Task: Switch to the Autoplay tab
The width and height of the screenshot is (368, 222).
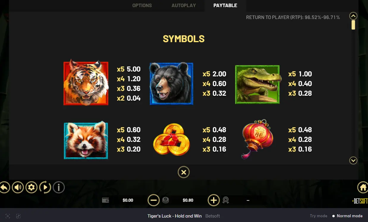Action: tap(184, 5)
